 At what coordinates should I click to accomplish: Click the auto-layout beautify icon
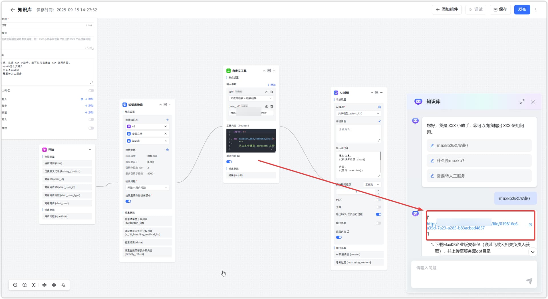tap(63, 285)
